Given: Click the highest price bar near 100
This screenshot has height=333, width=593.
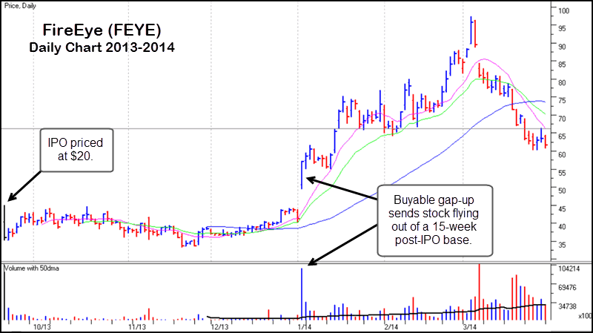Looking at the screenshot, I should click(471, 24).
